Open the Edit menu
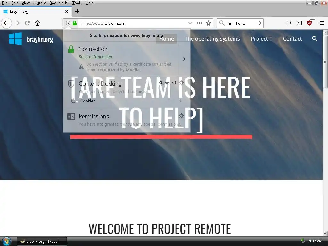 (x=15, y=3)
